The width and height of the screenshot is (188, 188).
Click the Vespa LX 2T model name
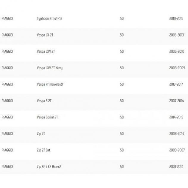(45, 35)
